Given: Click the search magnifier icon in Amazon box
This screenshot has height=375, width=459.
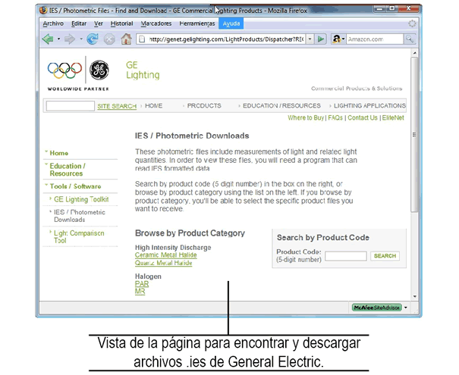Looking at the screenshot, I should pos(410,39).
